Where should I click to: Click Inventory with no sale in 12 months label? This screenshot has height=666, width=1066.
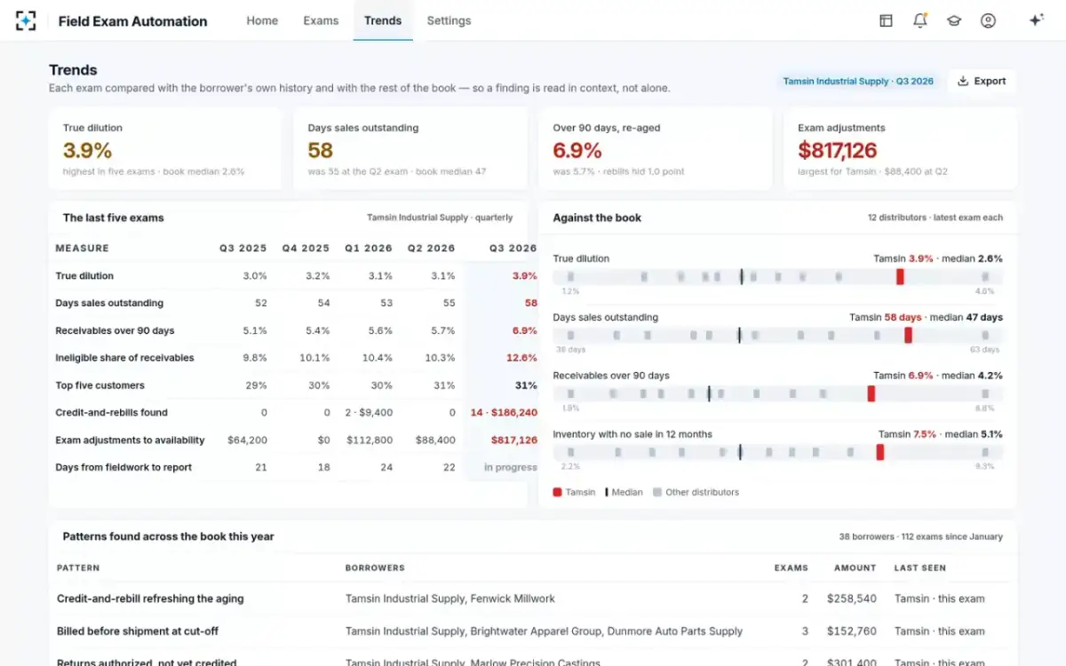pyautogui.click(x=632, y=434)
